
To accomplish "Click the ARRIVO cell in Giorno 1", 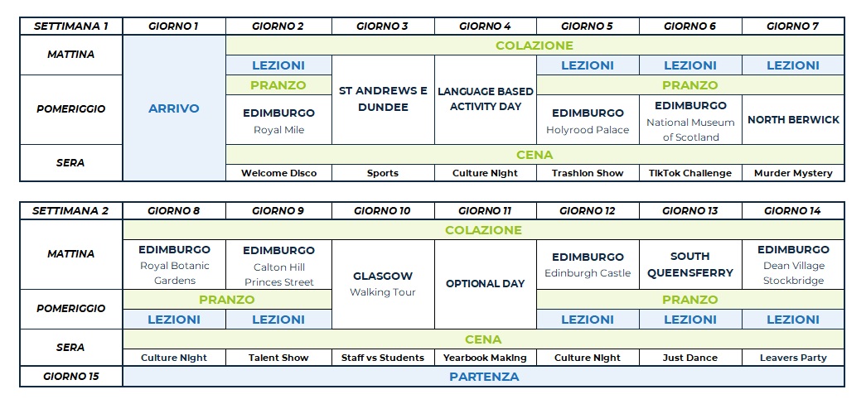I will pyautogui.click(x=174, y=108).
